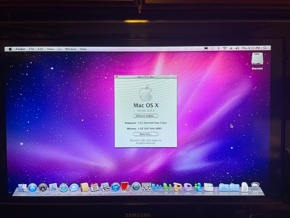Image resolution: width=290 pixels, height=218 pixels.
Task: Open the first blue folder stack in Dock
Action: 224,187
